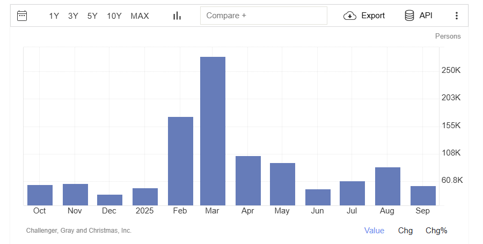Open the calendar date range picker
This screenshot has width=483, height=244.
click(22, 16)
